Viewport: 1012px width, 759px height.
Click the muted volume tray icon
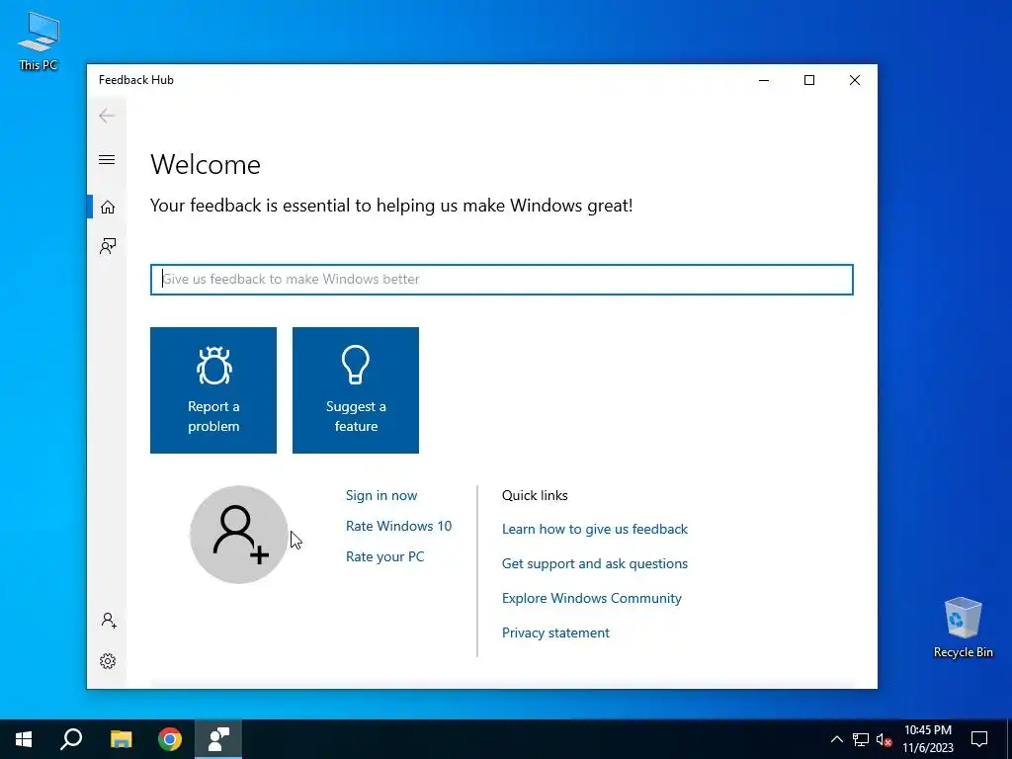tap(884, 739)
